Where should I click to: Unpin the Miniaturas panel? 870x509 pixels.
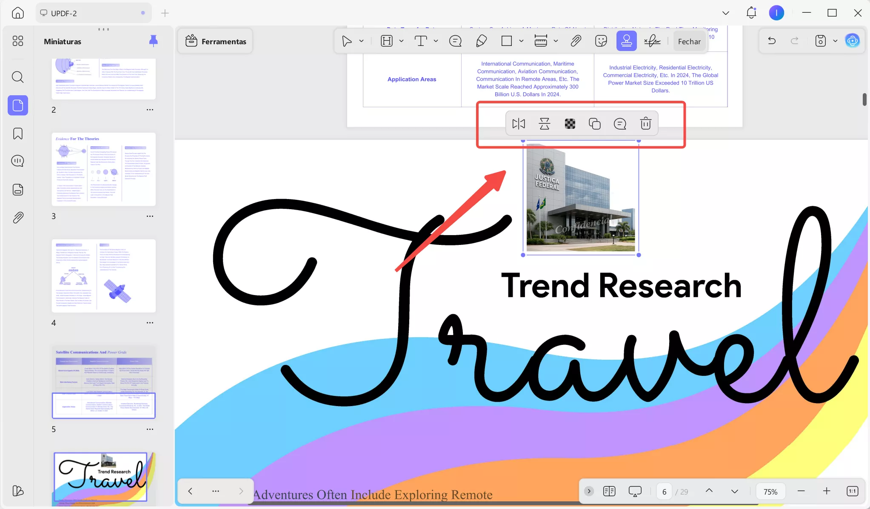tap(153, 41)
